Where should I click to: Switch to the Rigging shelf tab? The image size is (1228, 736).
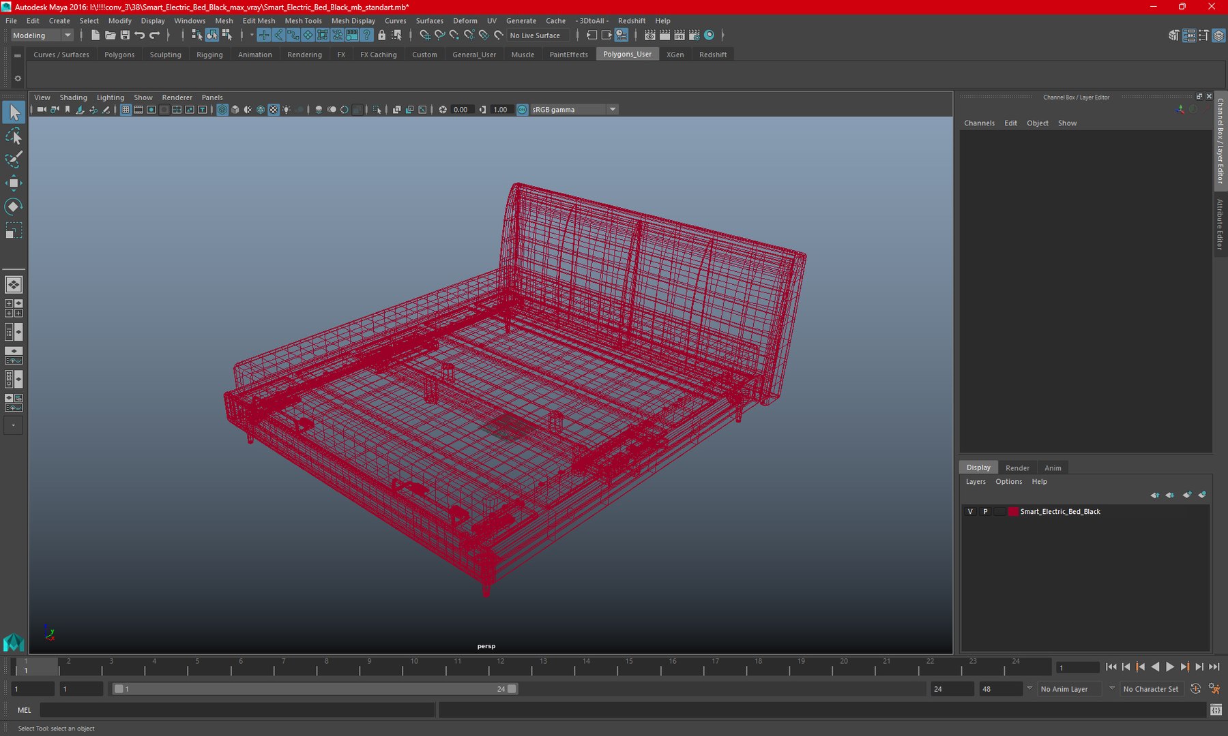pos(209,55)
